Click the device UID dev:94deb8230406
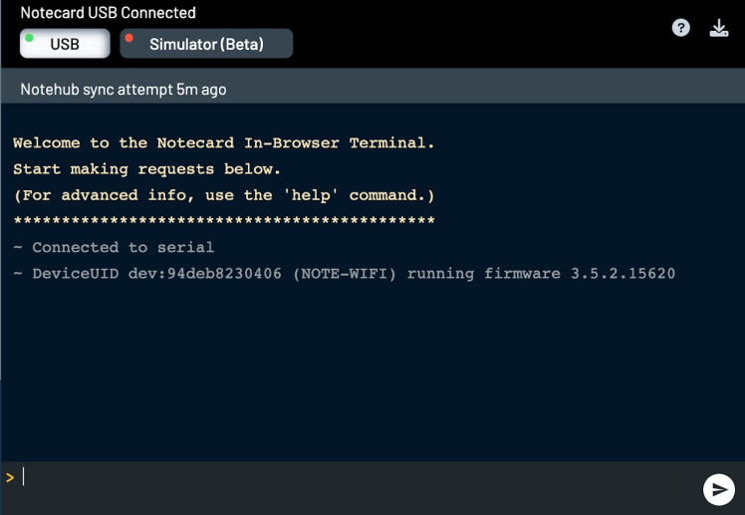The height and width of the screenshot is (515, 745). 205,273
